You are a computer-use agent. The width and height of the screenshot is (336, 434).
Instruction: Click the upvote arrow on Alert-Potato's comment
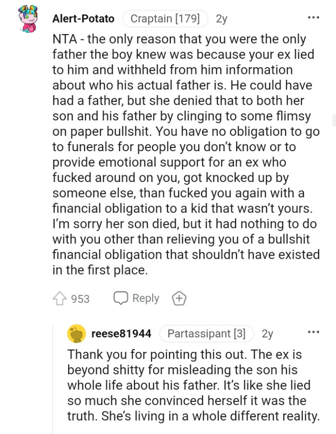(60, 298)
